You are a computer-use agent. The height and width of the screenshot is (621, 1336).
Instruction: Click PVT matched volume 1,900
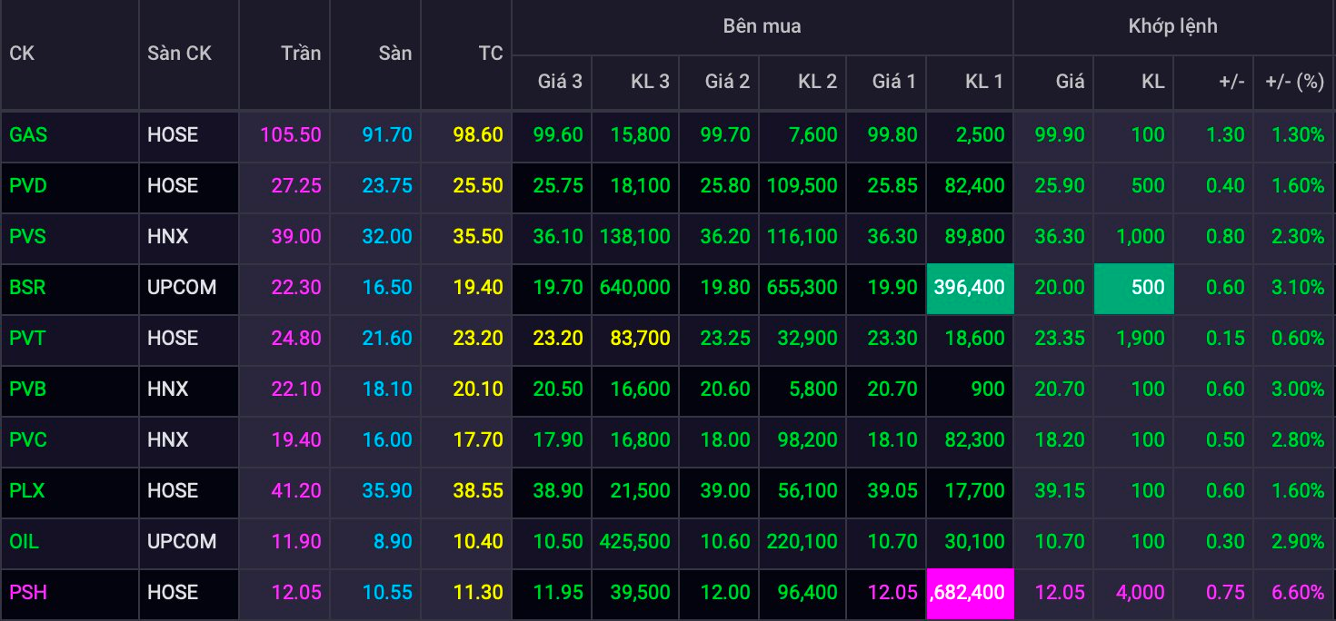coord(1140,338)
